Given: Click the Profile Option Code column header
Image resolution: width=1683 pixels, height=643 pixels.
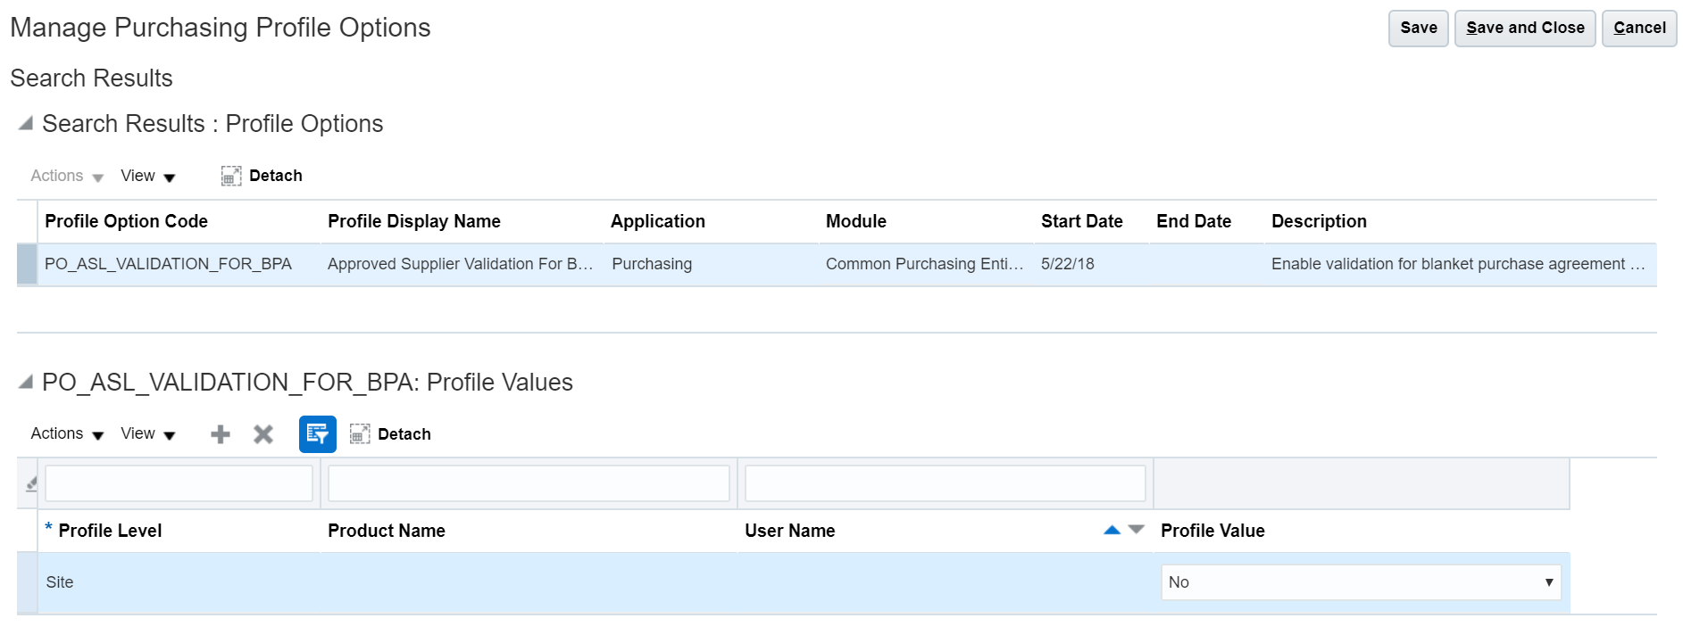Looking at the screenshot, I should coord(126,221).
